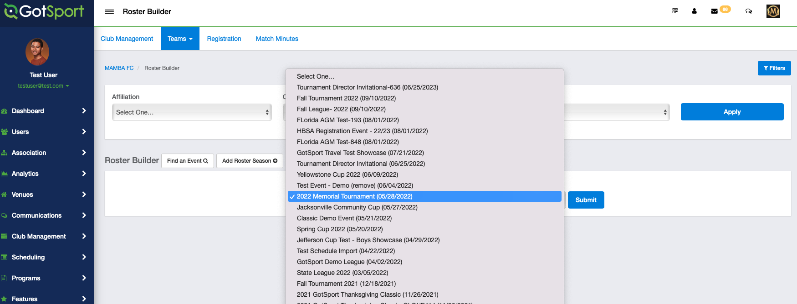Select Classic Demo Event option
Viewport: 797px width, 304px height.
click(424, 218)
